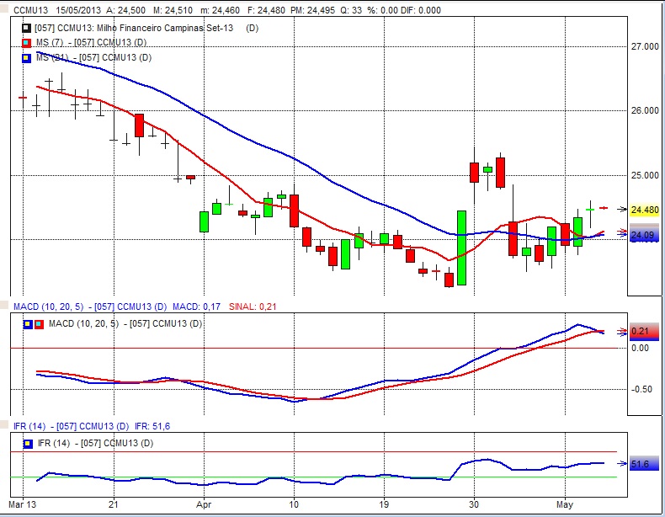Screen dimensions: 665x517
Task: Click the red MACD signal legend icon
Action: 39,323
